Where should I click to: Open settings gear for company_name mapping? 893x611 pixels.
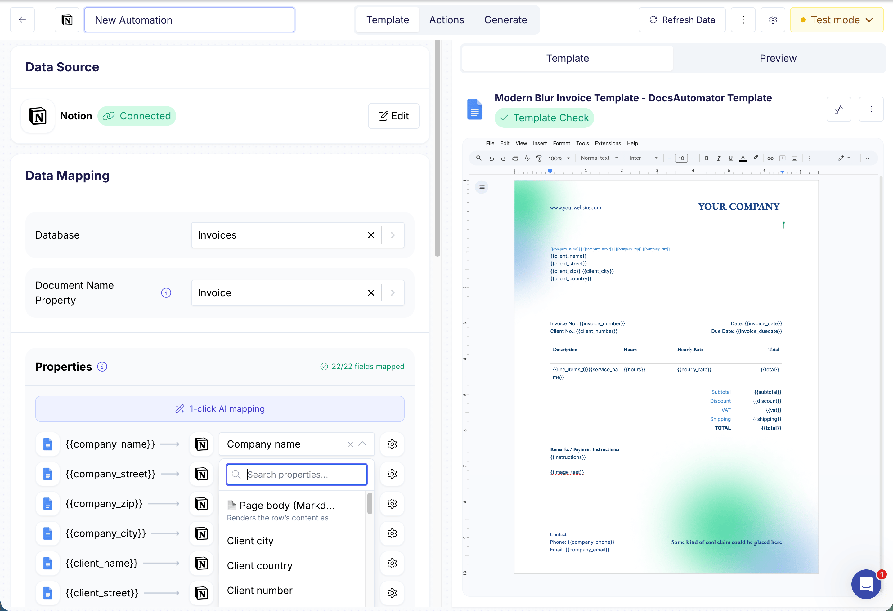tap(392, 444)
